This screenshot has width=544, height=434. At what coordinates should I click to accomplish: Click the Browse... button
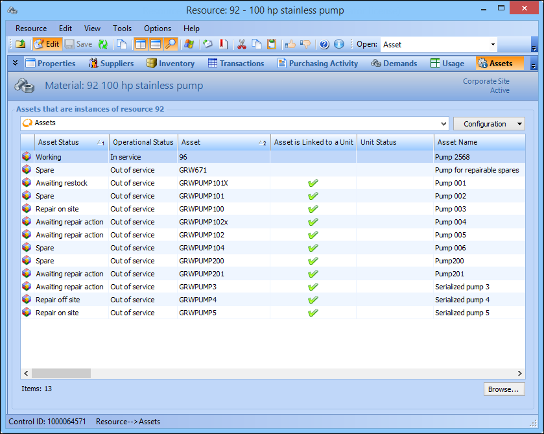click(x=504, y=389)
